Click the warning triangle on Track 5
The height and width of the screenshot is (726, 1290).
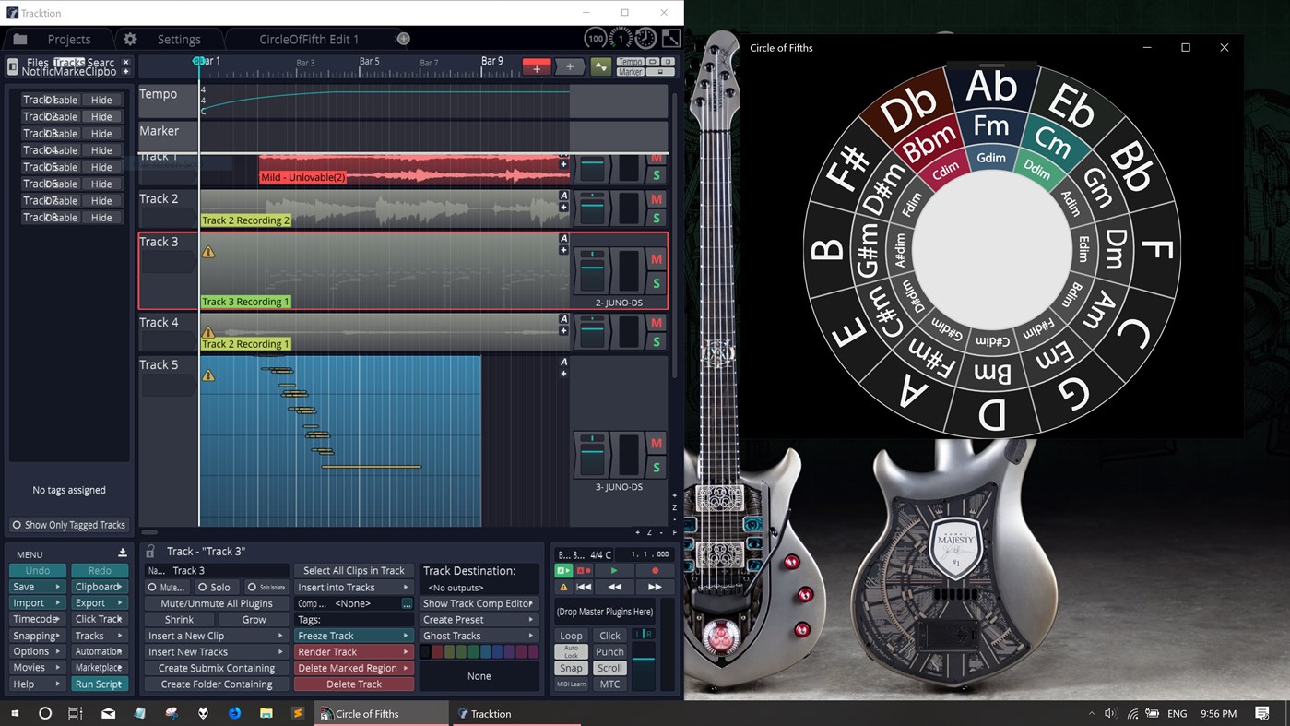pyautogui.click(x=208, y=375)
